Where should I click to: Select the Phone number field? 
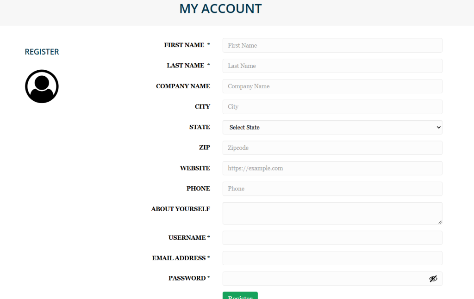(332, 189)
